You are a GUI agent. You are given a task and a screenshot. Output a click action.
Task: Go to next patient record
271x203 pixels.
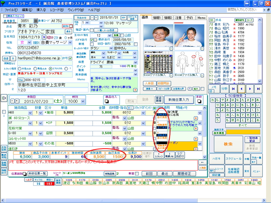[x=250, y=89]
